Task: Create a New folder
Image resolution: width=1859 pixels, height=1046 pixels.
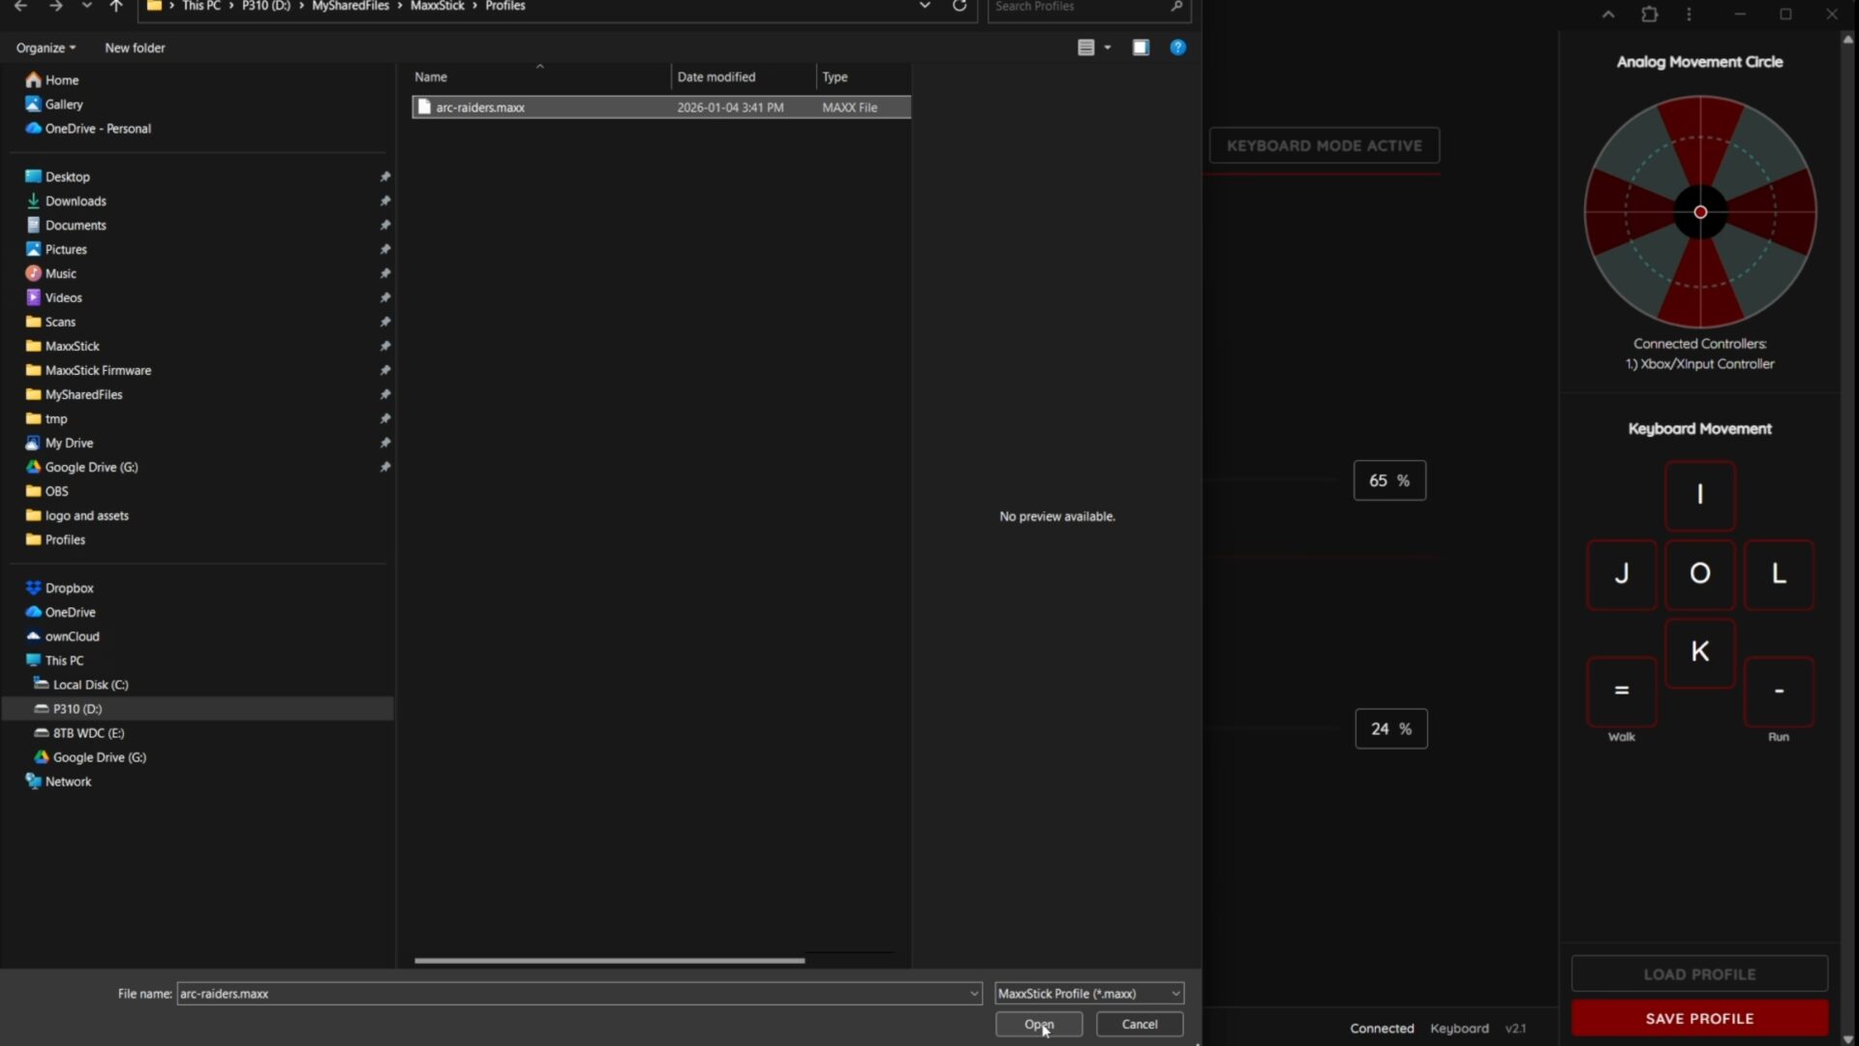Action: click(x=135, y=47)
